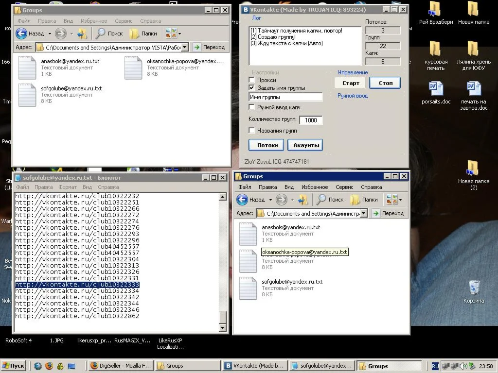Open address bar dropdown in bottom Groups window
Image resolution: width=498 pixels, height=373 pixels.
pyautogui.click(x=363, y=213)
